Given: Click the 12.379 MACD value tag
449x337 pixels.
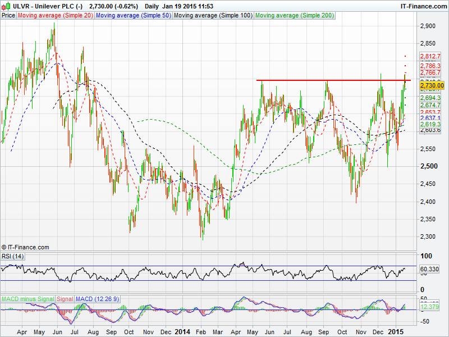Looking at the screenshot, I should coord(430,307).
